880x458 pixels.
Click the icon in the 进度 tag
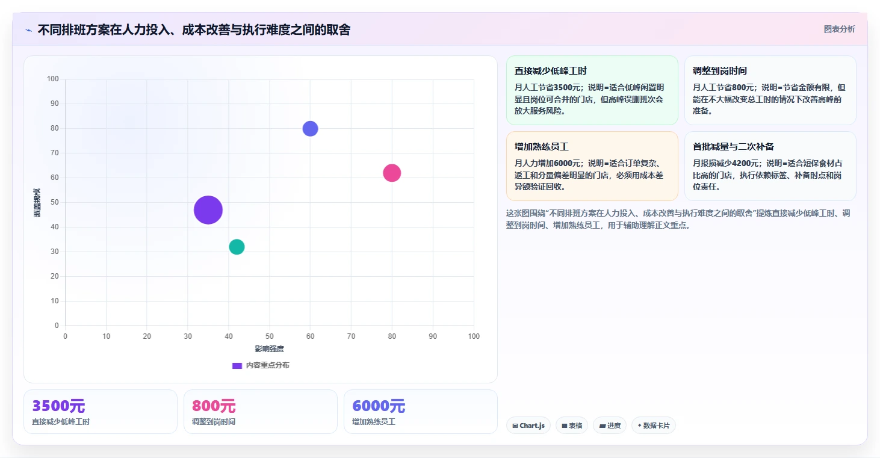point(602,426)
